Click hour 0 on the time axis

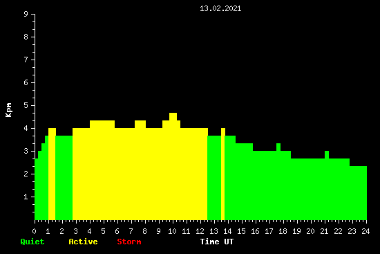34,231
